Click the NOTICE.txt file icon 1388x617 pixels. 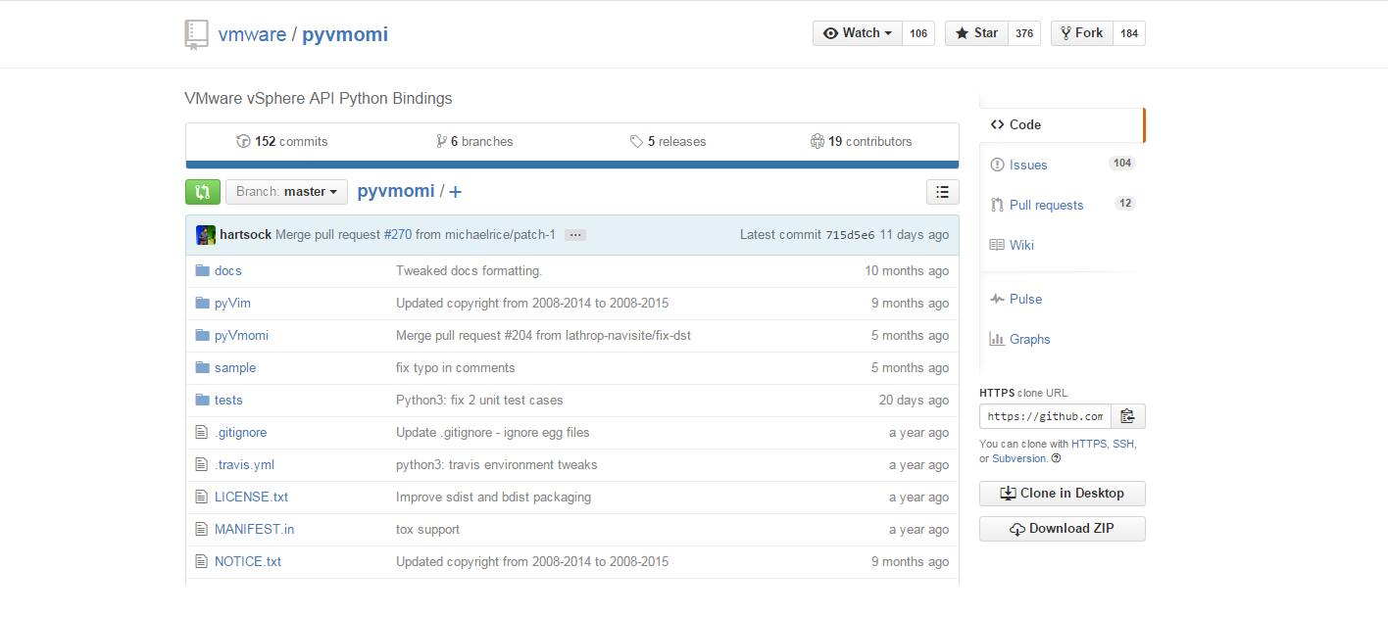pos(202,561)
